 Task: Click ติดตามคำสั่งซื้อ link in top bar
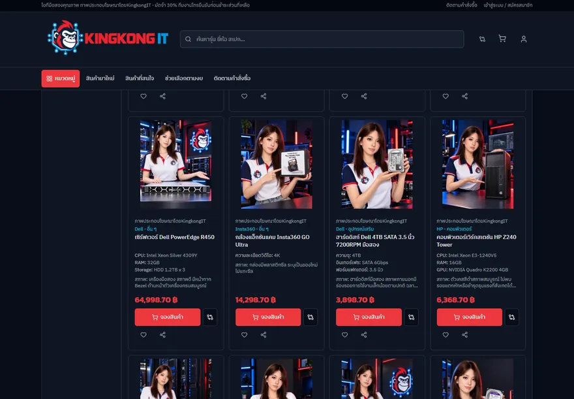[x=462, y=5]
